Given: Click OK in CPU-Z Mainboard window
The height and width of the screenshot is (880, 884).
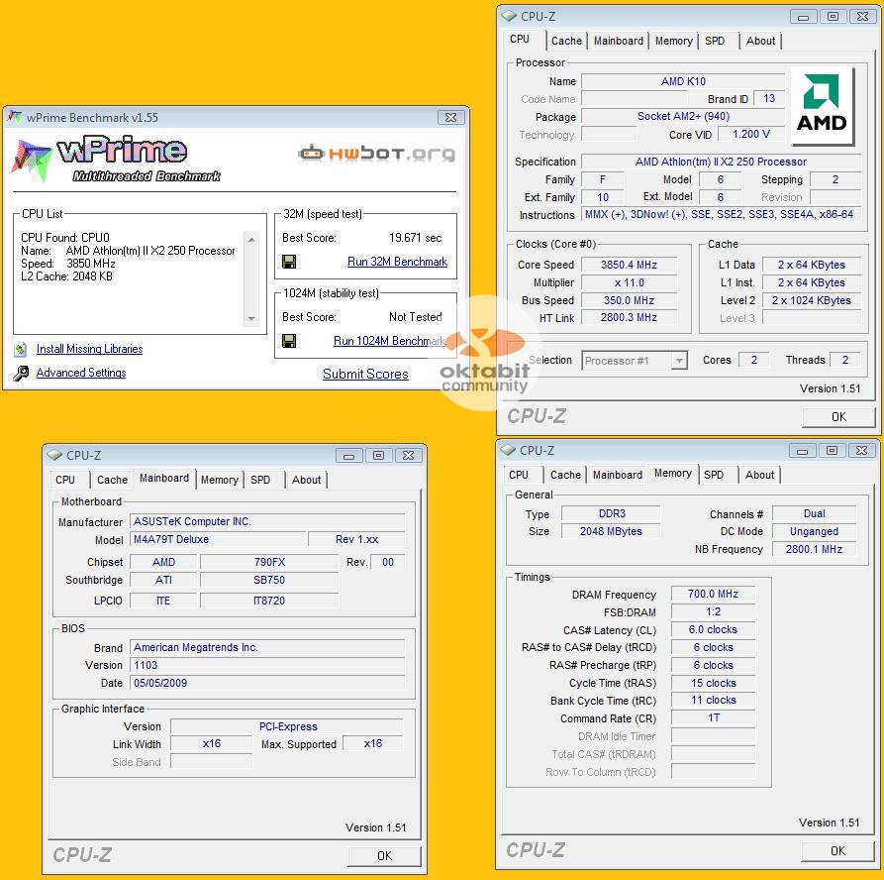Looking at the screenshot, I should (384, 856).
